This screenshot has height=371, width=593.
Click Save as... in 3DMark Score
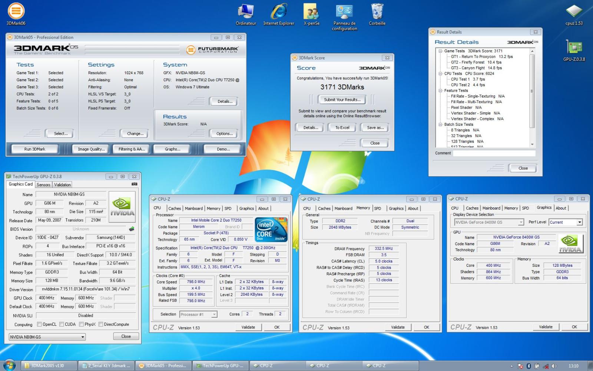click(375, 128)
